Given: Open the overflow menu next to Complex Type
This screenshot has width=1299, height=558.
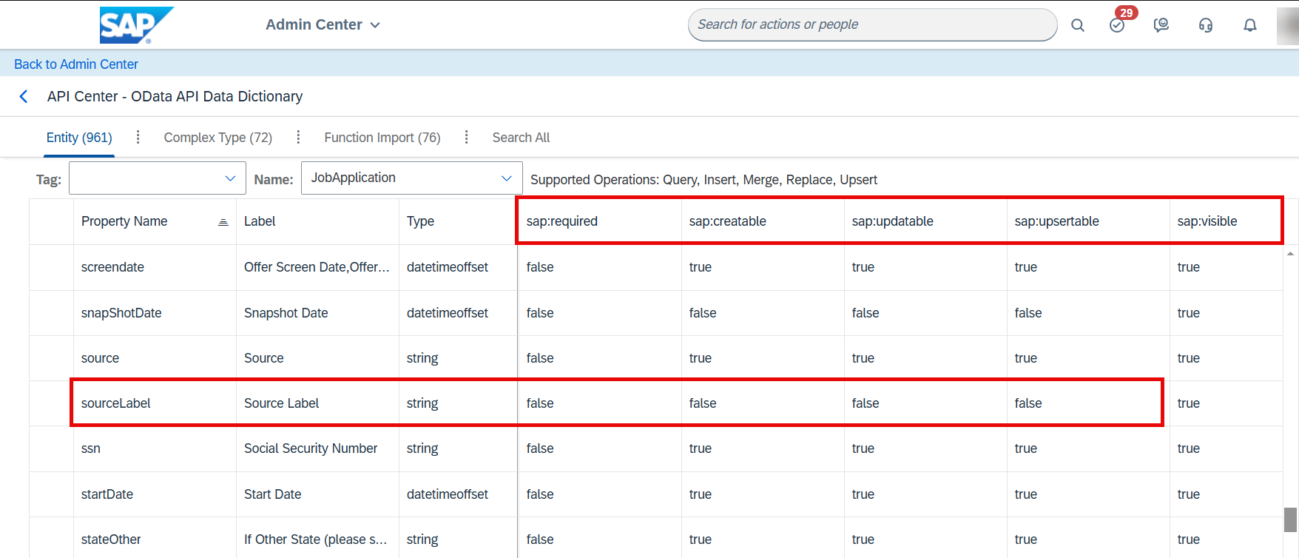Looking at the screenshot, I should [298, 137].
